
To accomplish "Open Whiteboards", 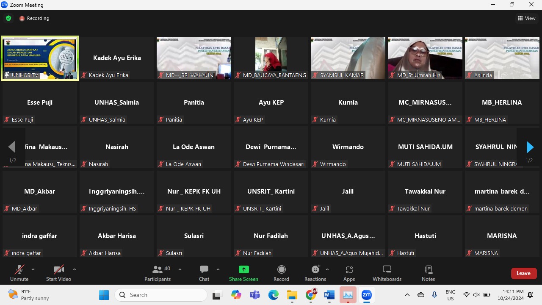I will (387, 273).
